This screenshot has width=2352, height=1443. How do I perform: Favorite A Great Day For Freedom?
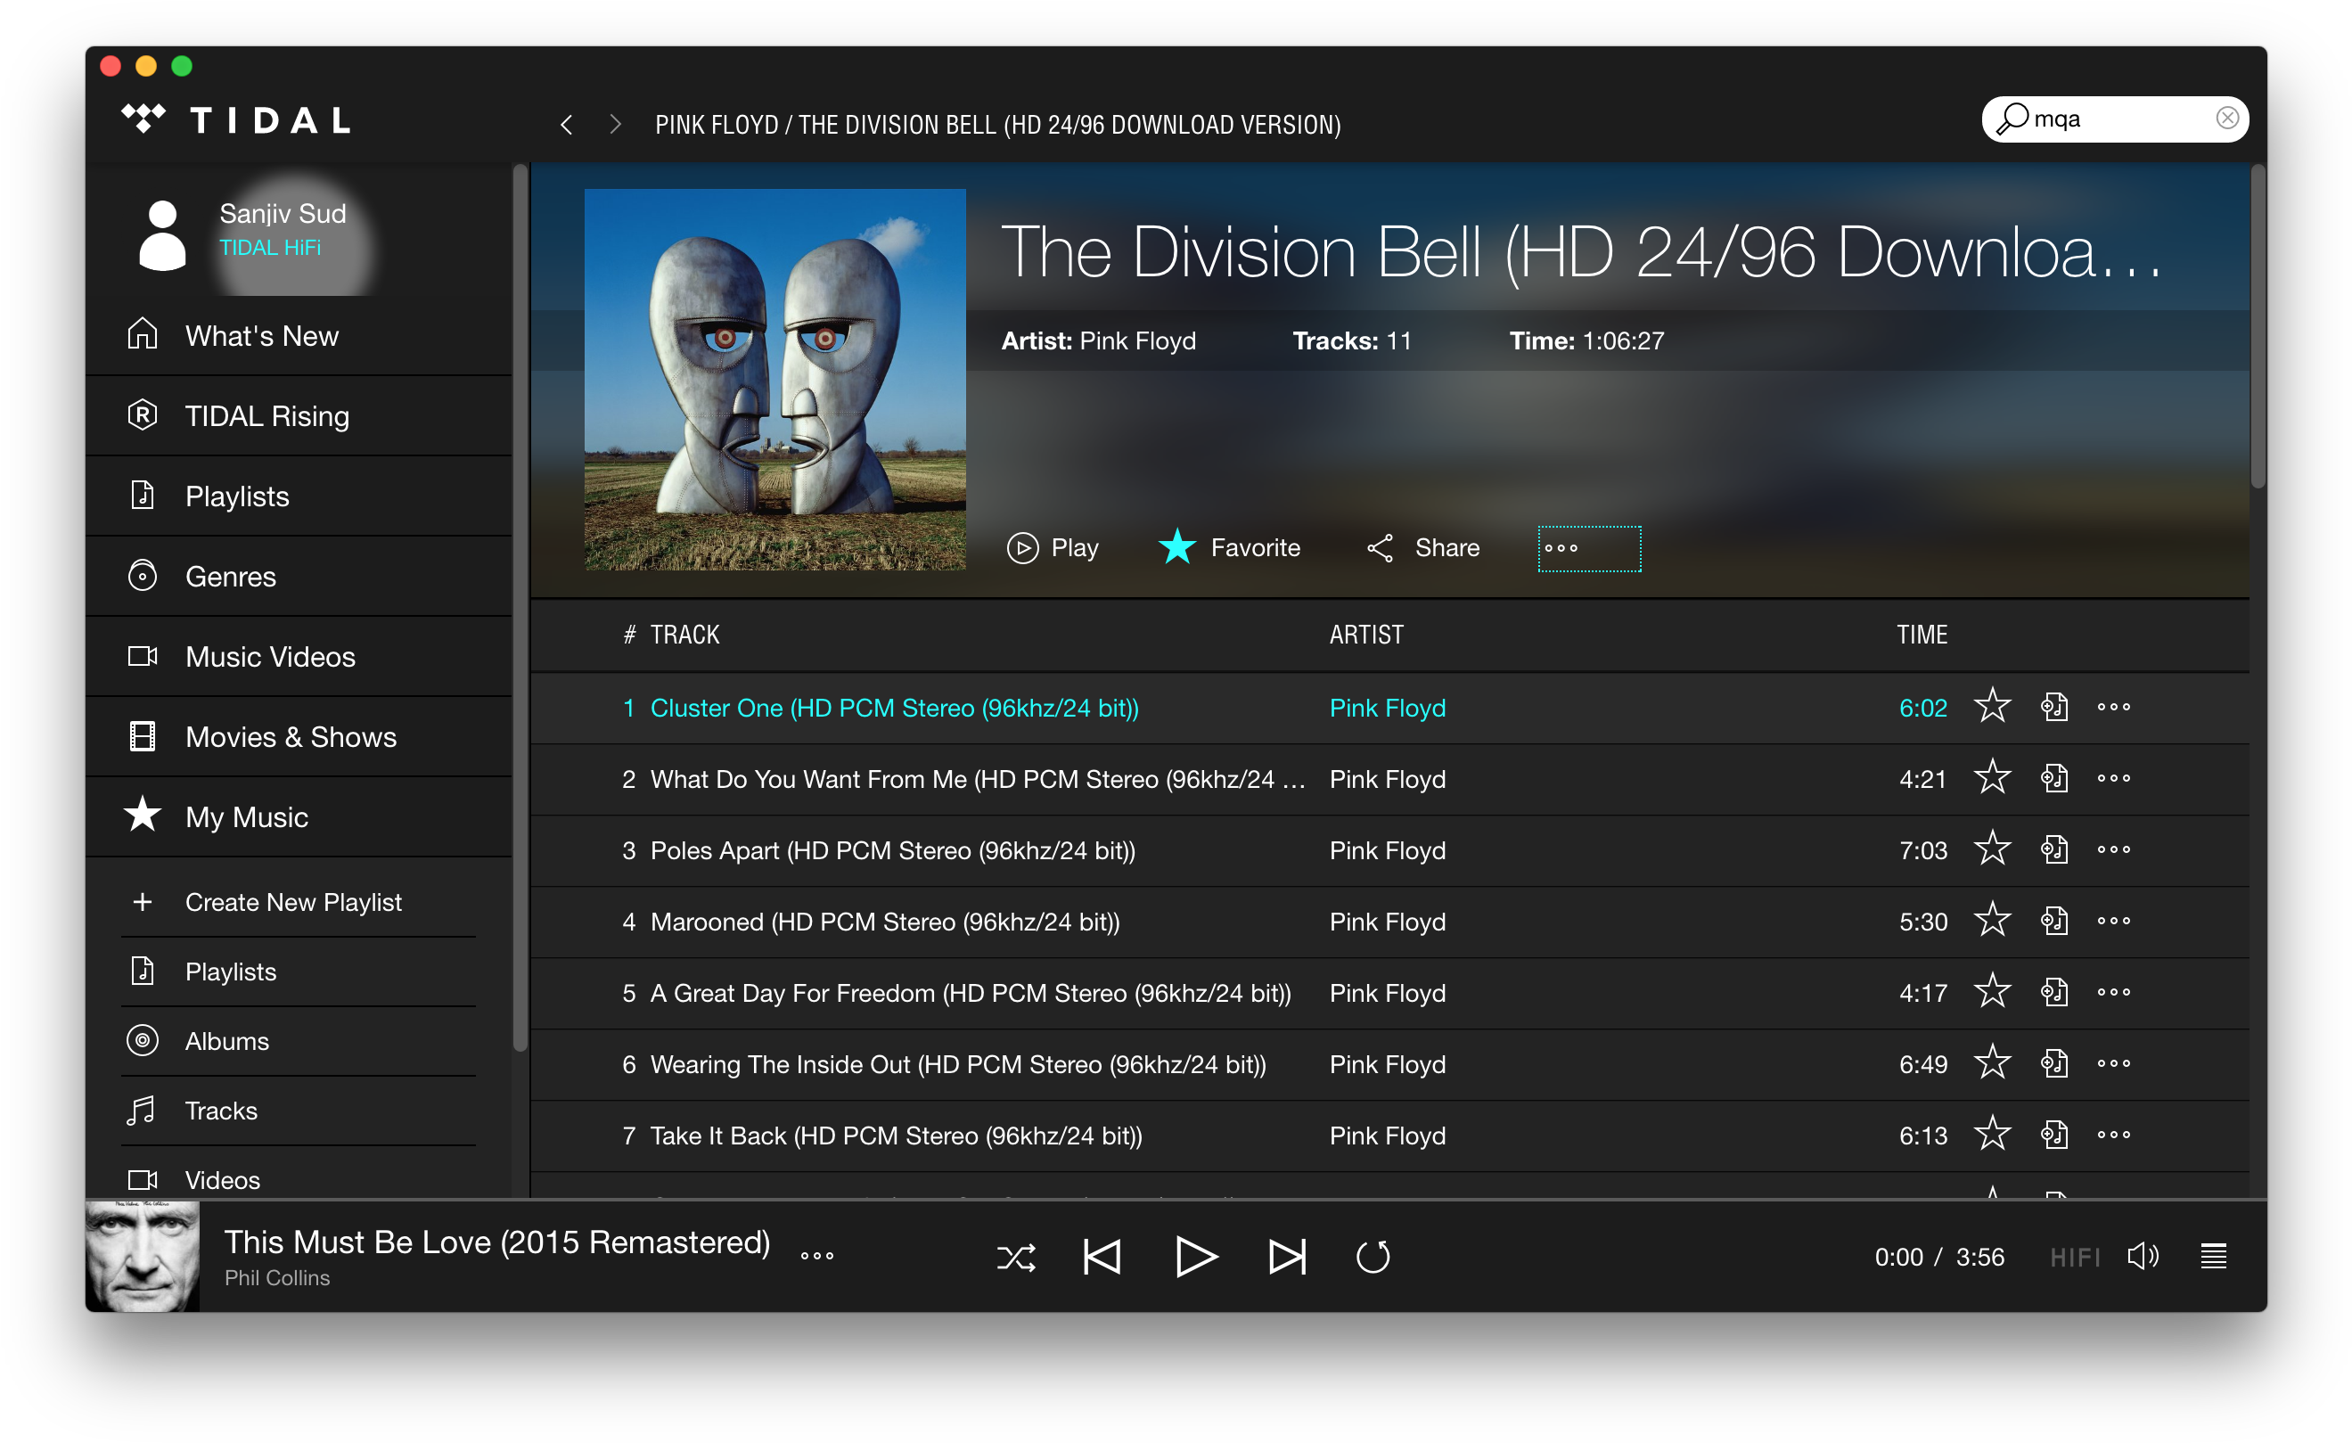tap(1992, 993)
